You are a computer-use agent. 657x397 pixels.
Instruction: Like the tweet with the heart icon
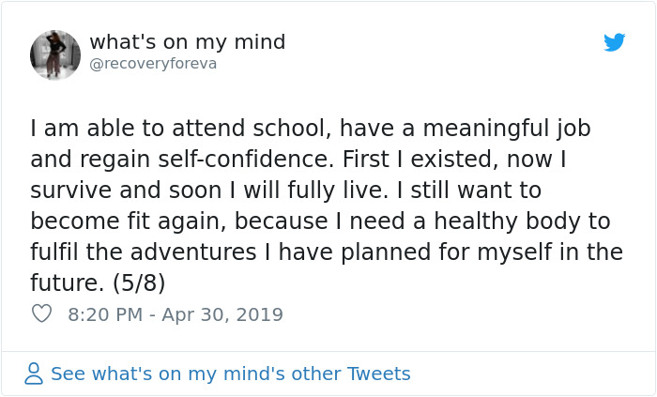41,314
